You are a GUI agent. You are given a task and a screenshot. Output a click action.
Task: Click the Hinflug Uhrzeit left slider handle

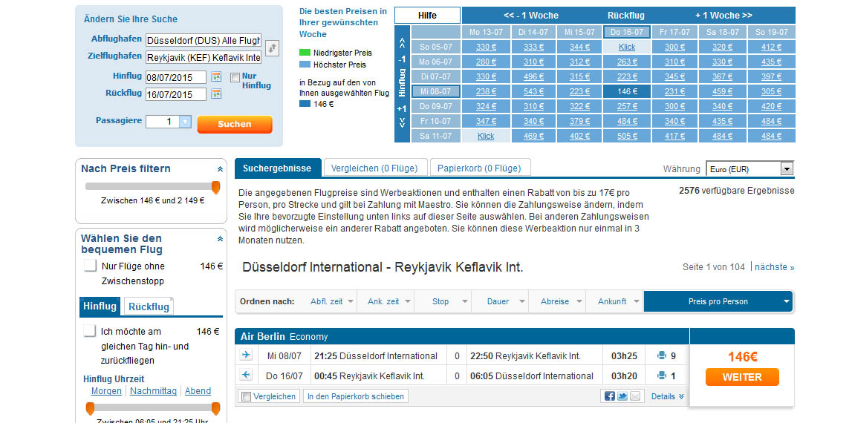[x=90, y=408]
